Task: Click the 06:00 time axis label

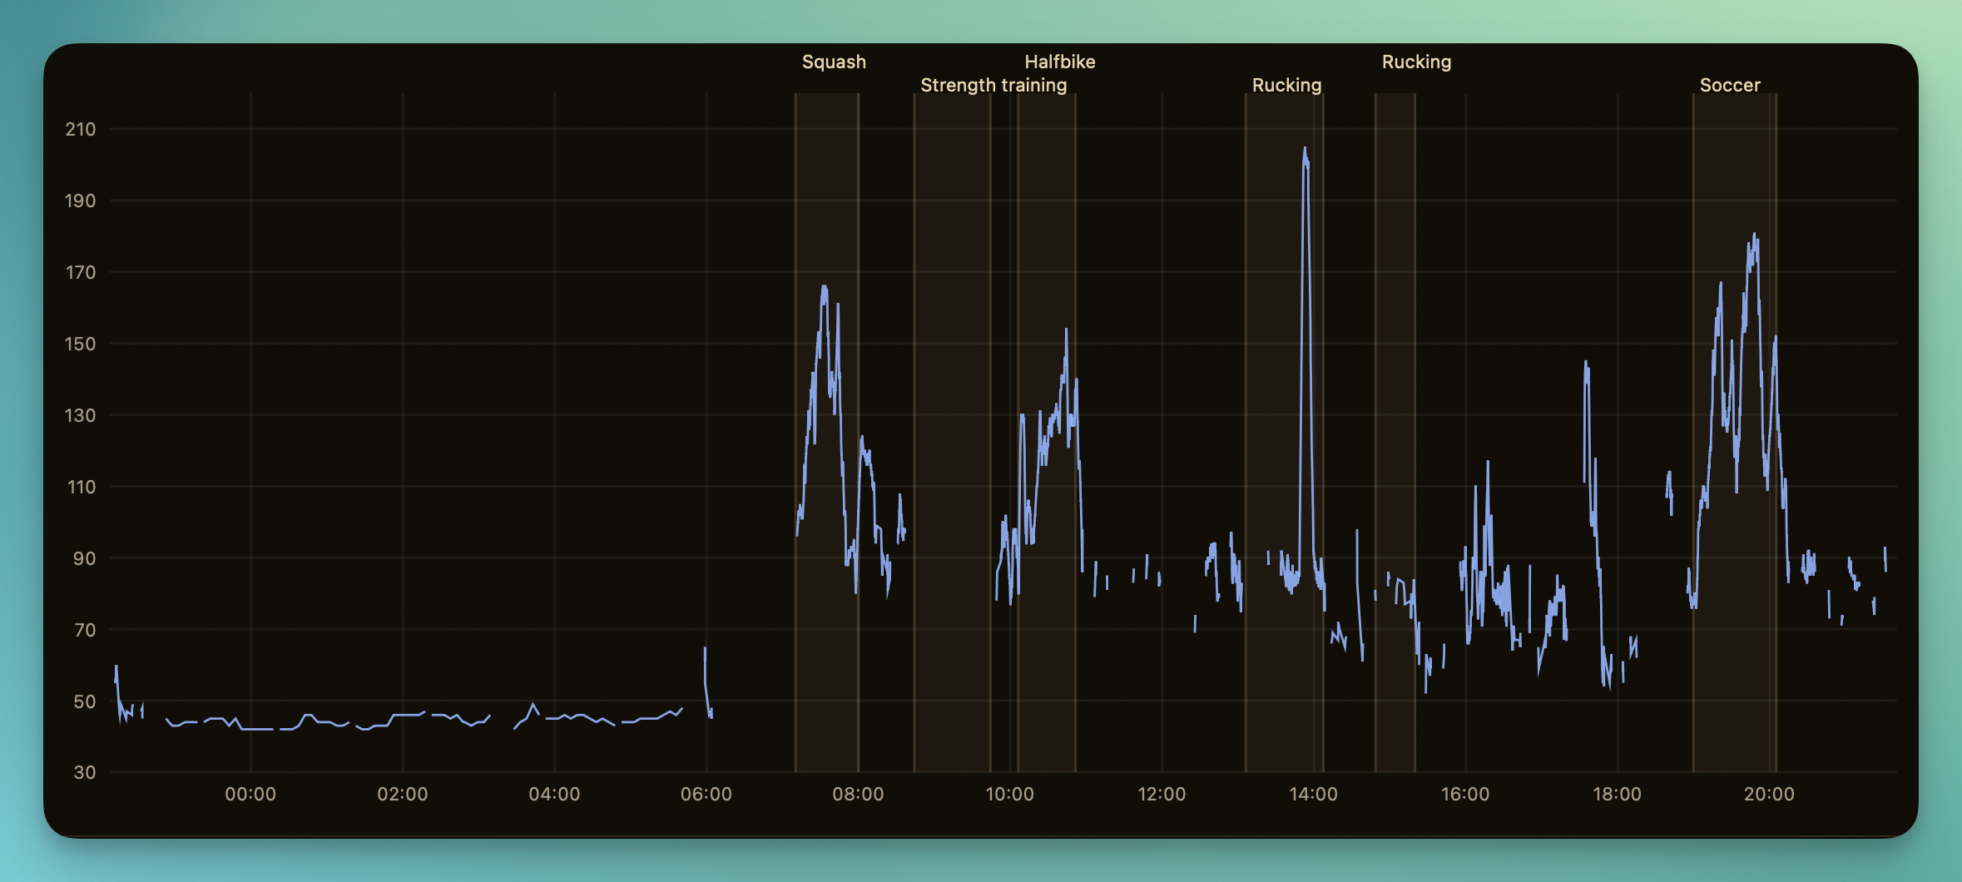Action: tap(706, 794)
